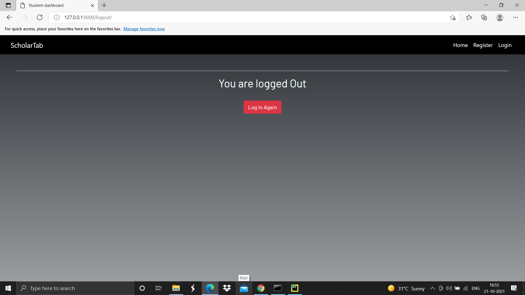This screenshot has height=295, width=525.
Task: Add this page to favorites
Action: [x=453, y=17]
